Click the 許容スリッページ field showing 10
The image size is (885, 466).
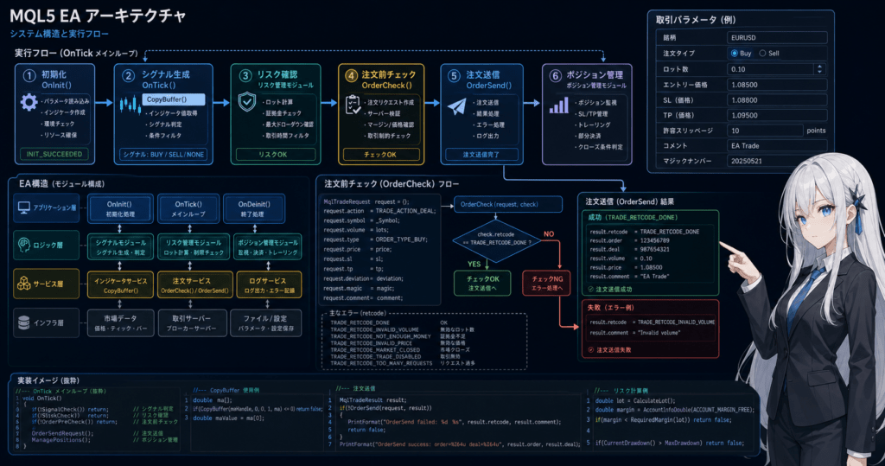coord(765,131)
